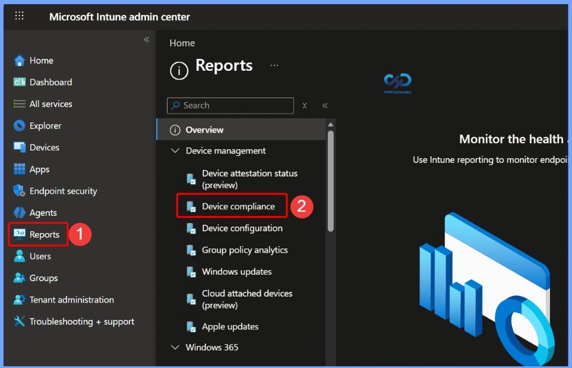The image size is (572, 368).
Task: Open Agents from sidebar
Action: pos(43,212)
